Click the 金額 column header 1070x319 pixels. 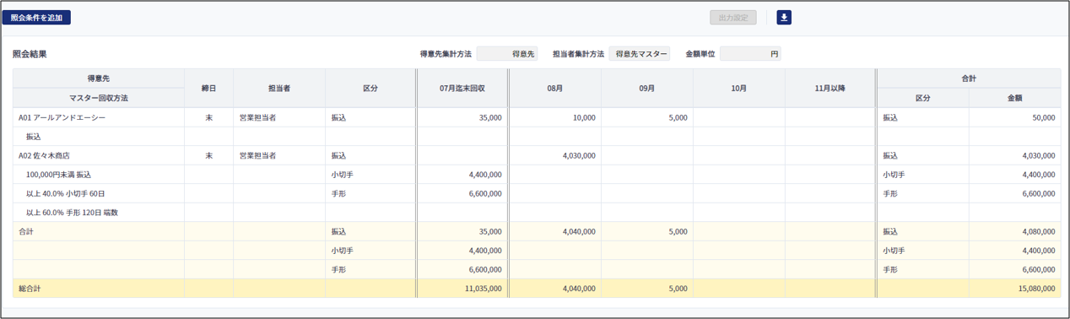pyautogui.click(x=1015, y=98)
